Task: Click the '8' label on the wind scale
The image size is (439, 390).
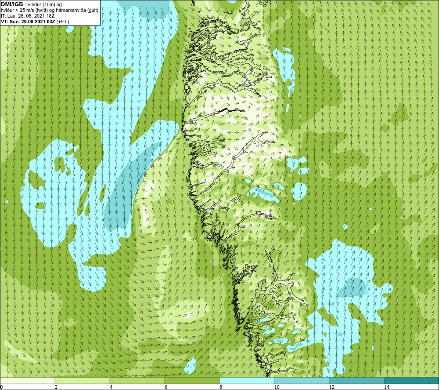Action: click(221, 387)
